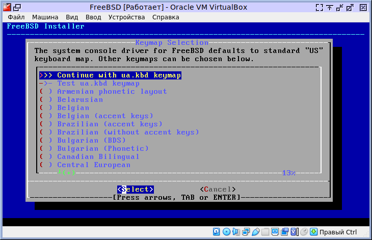Pick the Bulgarian (Phonetic) keymap
The width and height of the screenshot is (372, 240).
[x=94, y=148]
